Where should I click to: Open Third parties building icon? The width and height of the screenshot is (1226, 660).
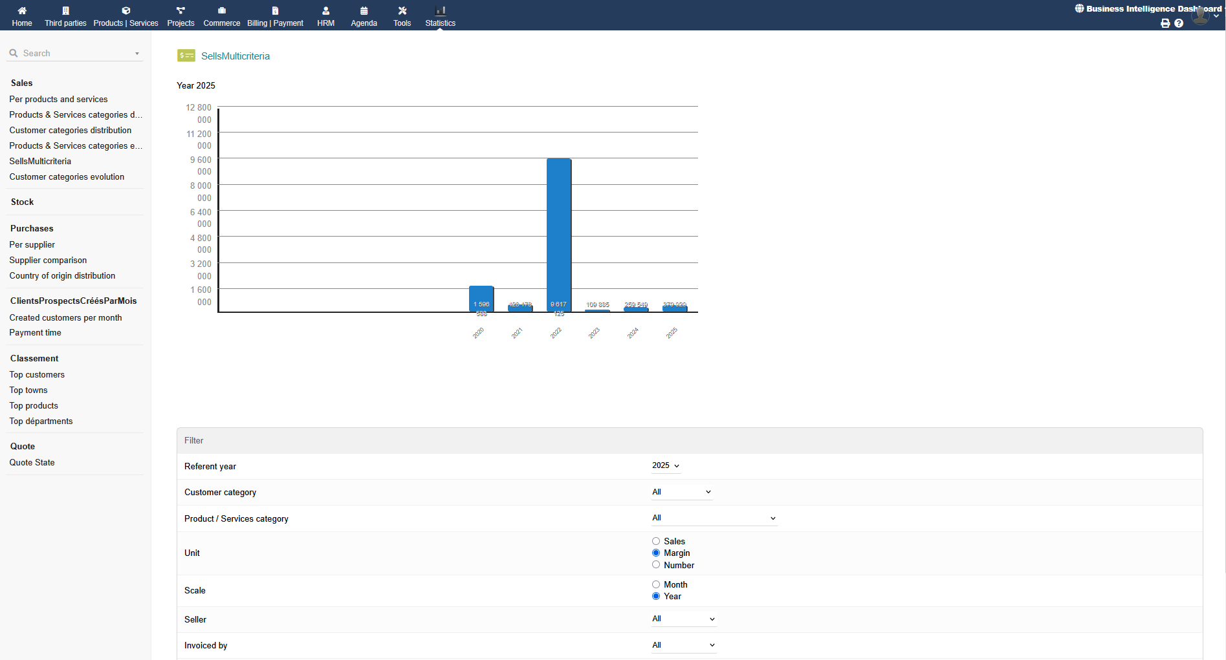point(65,11)
